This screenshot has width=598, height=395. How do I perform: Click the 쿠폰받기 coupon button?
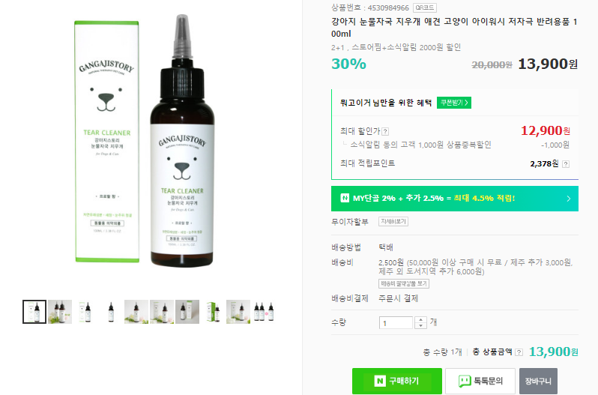[454, 103]
